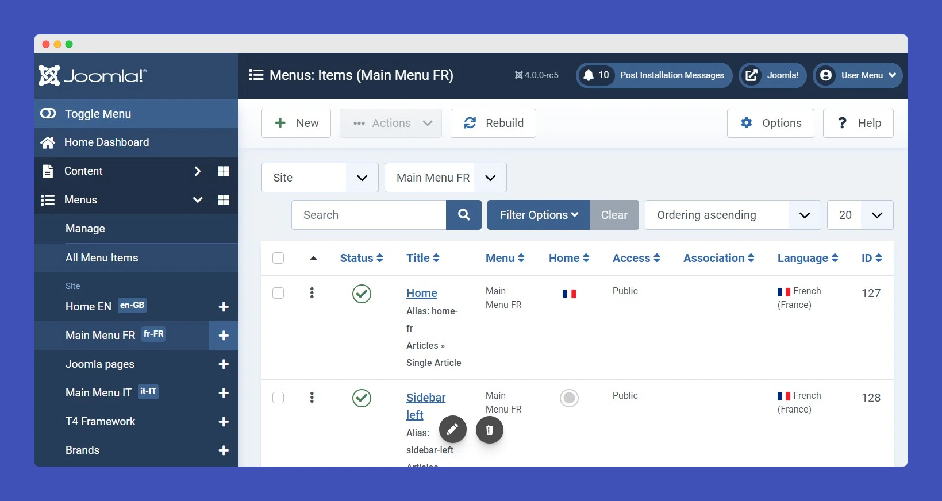Open the list limit 20 dropdown
The height and width of the screenshot is (501, 942).
[x=860, y=215]
